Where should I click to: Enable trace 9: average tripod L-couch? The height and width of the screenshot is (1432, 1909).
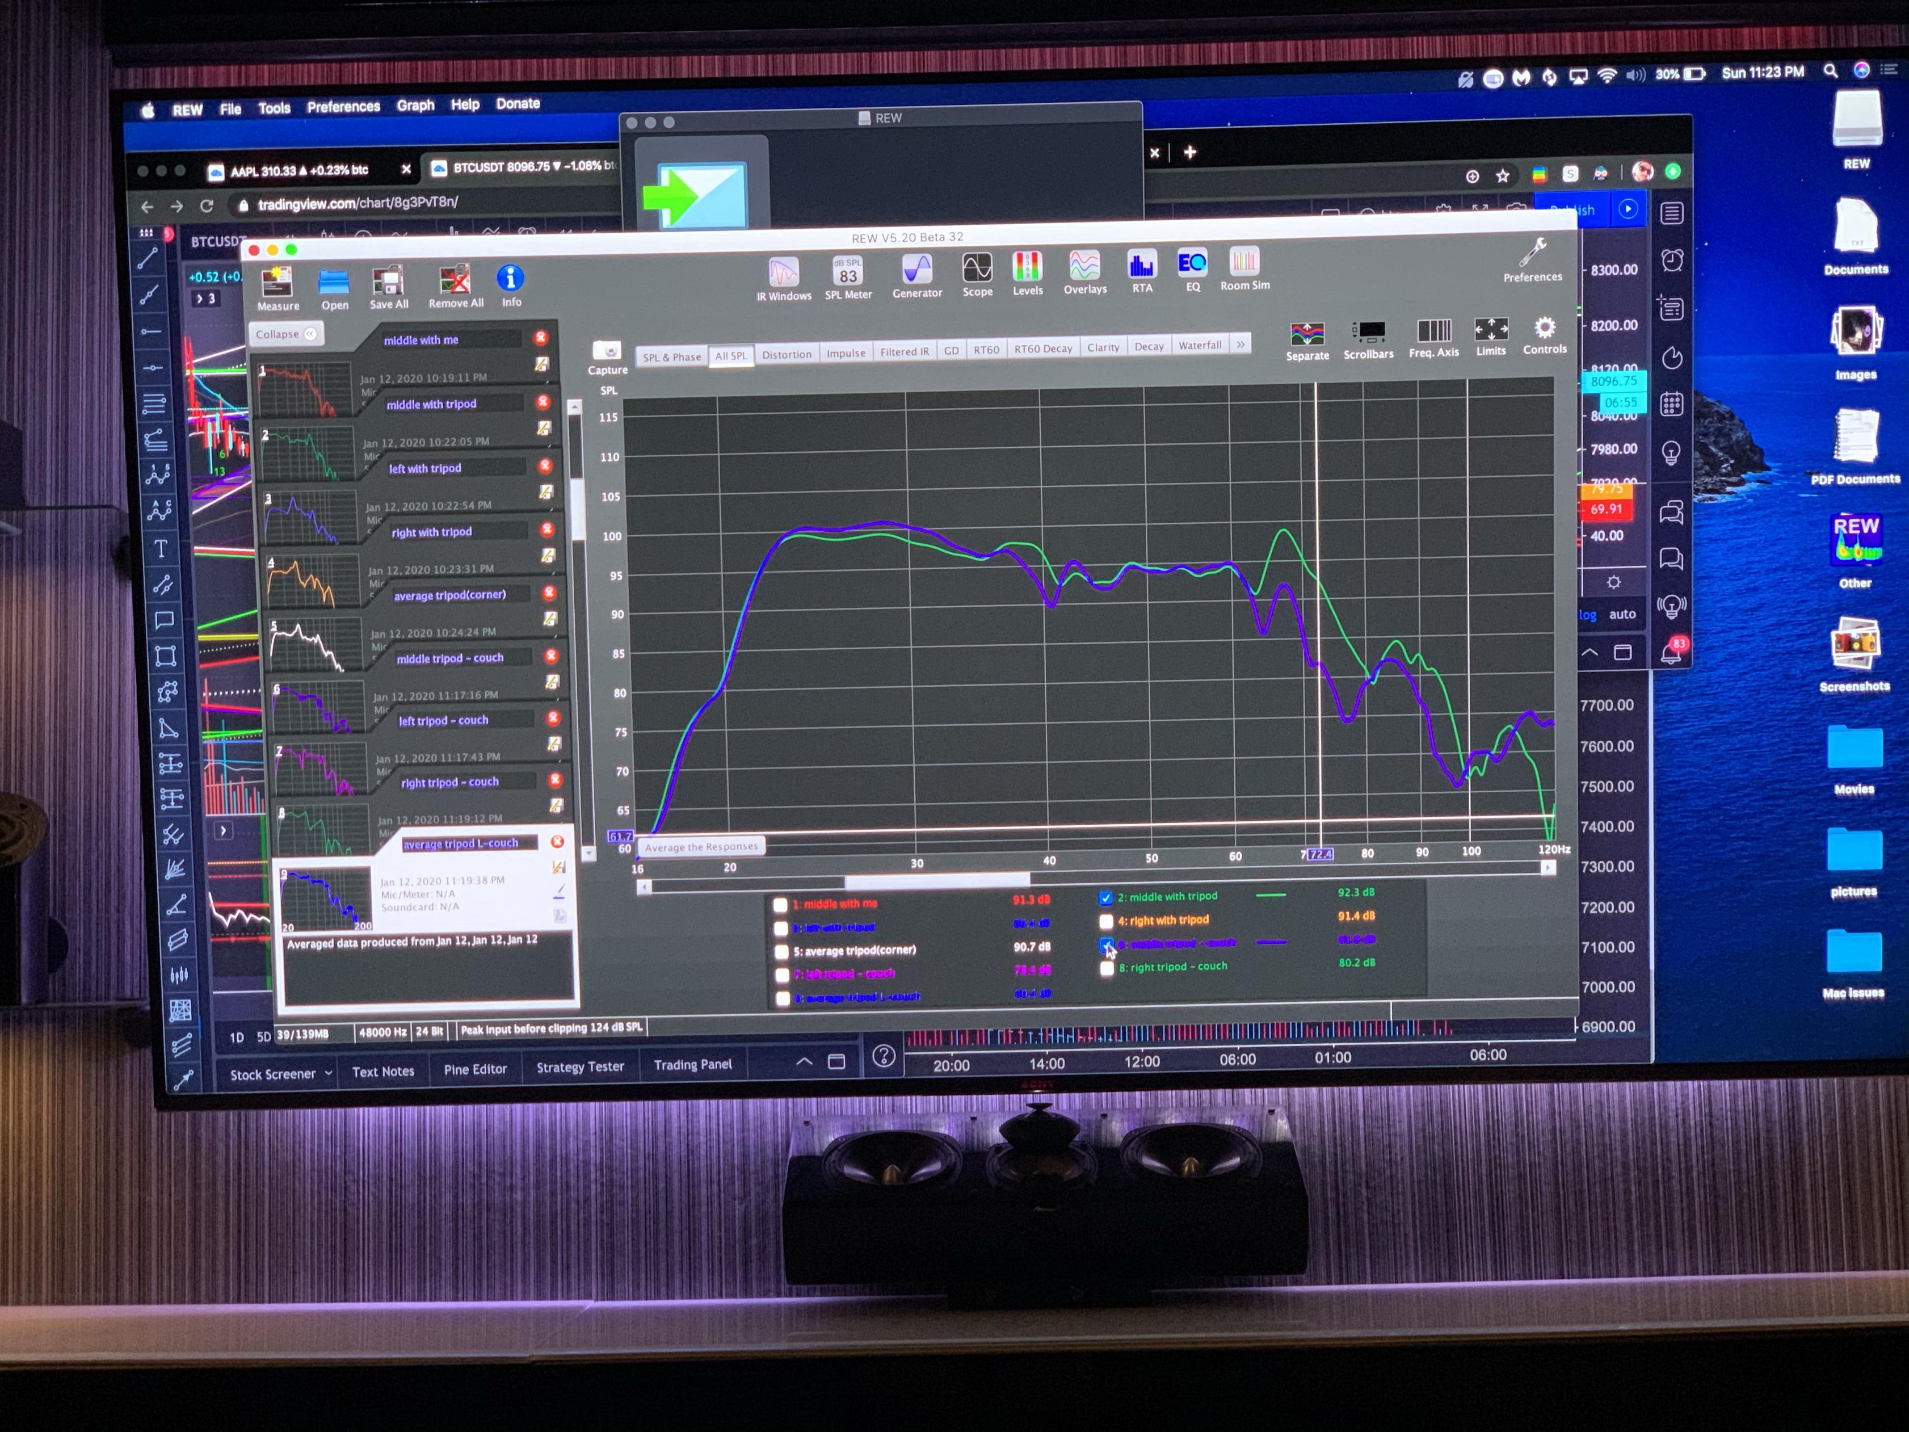point(784,998)
